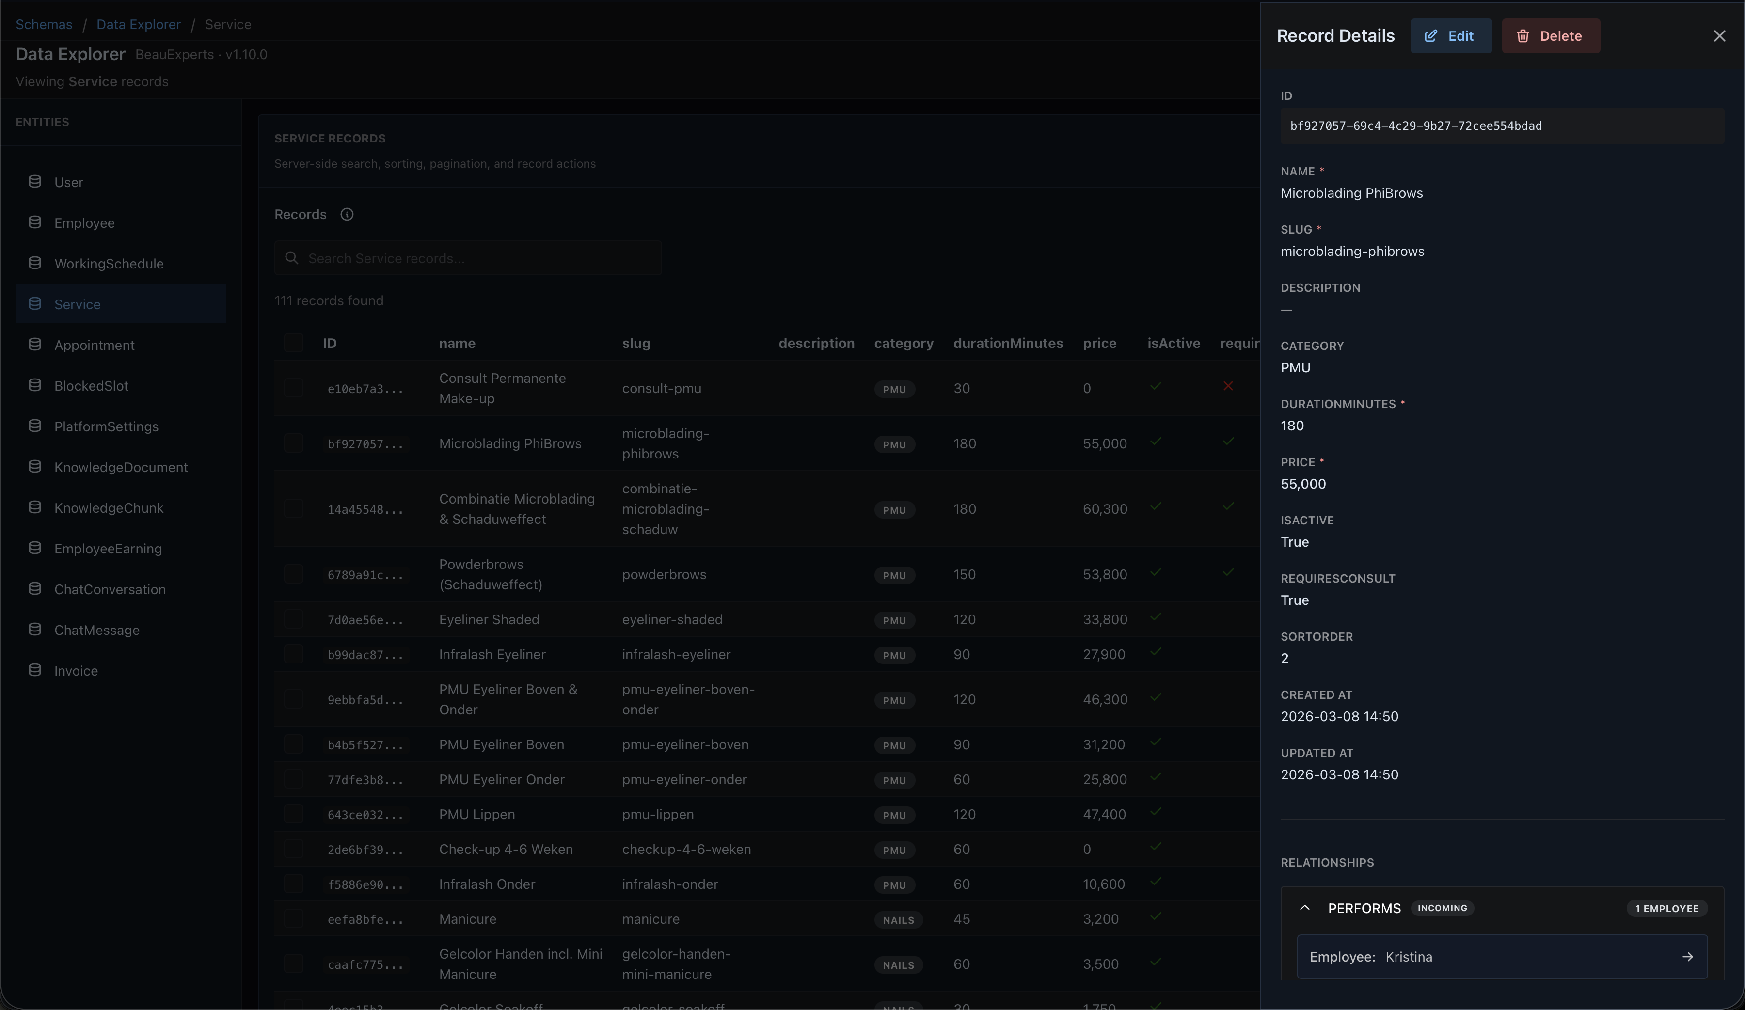Sort by the price column header

(1100, 343)
